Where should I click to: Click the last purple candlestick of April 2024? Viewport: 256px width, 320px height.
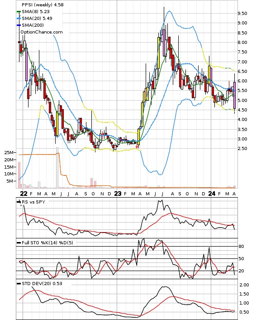[x=235, y=95]
